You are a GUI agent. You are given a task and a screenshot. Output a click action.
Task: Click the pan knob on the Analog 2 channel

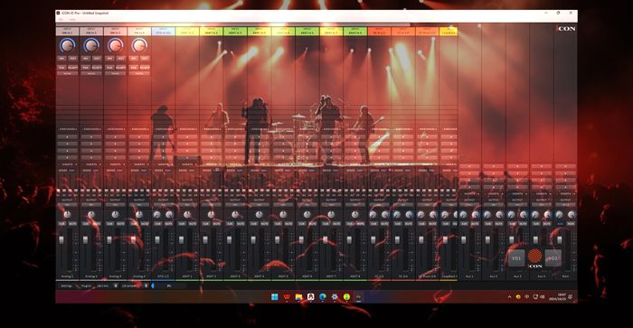click(x=91, y=215)
